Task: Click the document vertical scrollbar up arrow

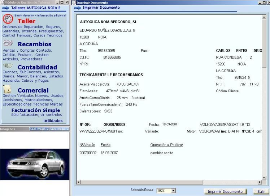Action: click(264, 17)
